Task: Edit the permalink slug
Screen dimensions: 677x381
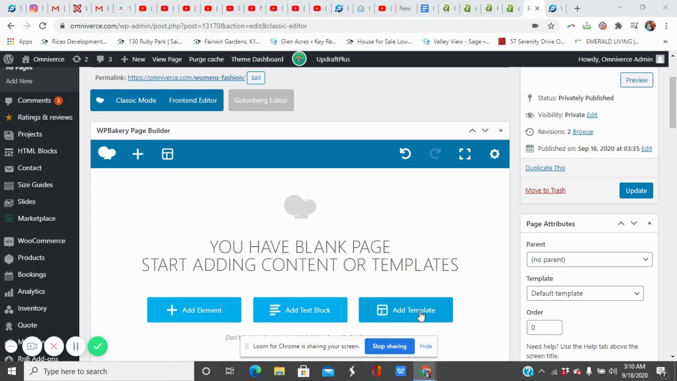Action: point(256,78)
